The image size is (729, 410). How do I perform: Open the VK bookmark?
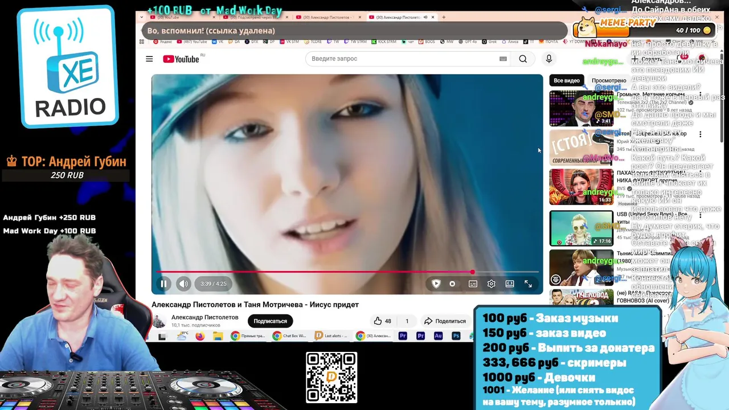(218, 42)
